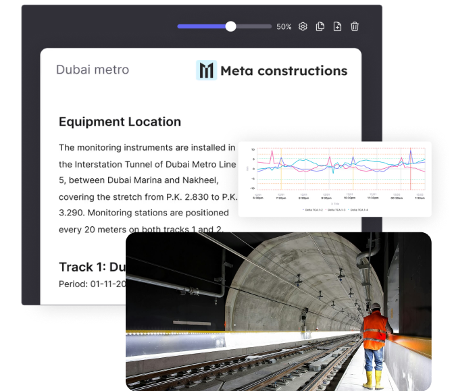This screenshot has width=452, height=391.
Task: Open settings with the gear icon
Action: pyautogui.click(x=303, y=26)
